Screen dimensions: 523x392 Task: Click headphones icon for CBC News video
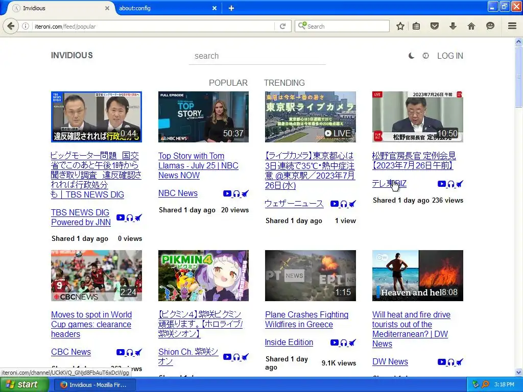130,352
